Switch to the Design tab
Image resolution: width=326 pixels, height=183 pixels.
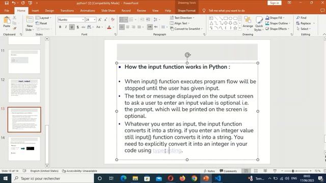pyautogui.click(x=49, y=11)
